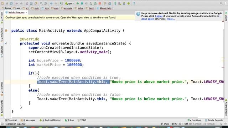This screenshot has height=128, width=228.
Task: Select java folder in the breadcrumb
Action: [x=45, y=8]
